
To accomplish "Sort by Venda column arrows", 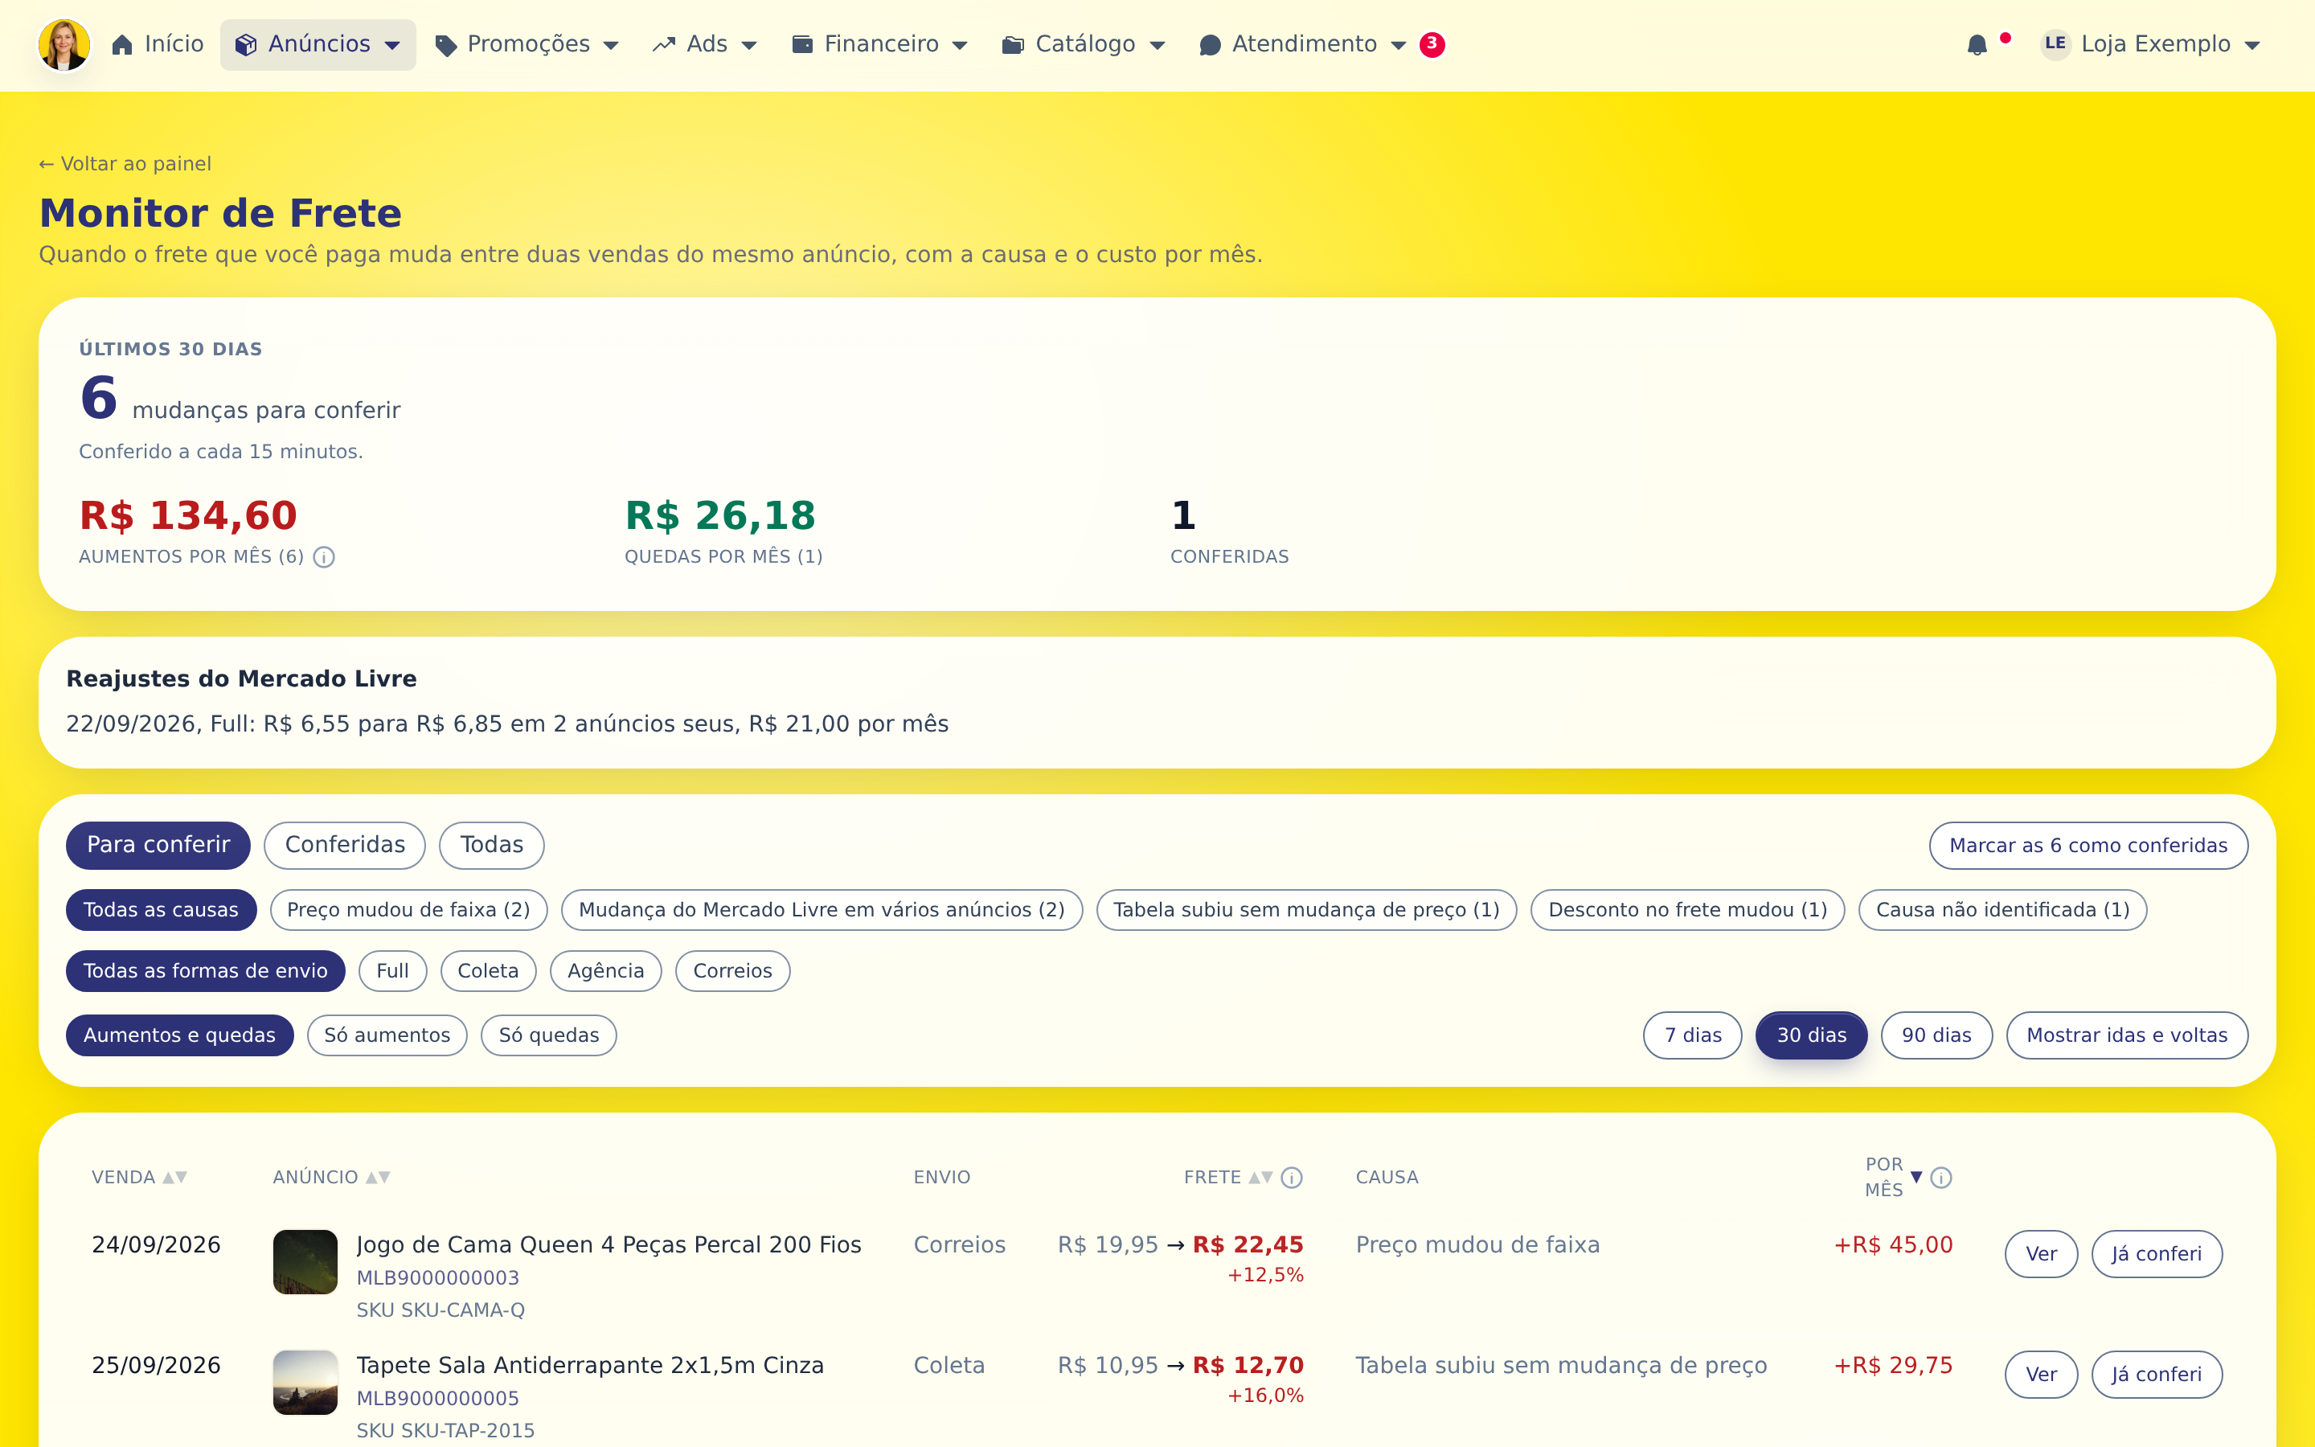I will [174, 1177].
